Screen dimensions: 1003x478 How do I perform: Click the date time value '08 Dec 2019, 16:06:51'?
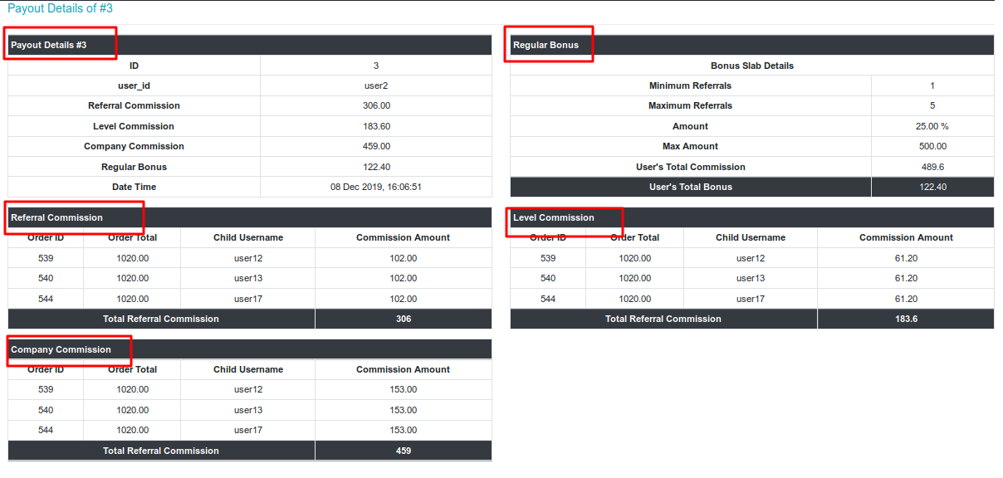click(376, 187)
